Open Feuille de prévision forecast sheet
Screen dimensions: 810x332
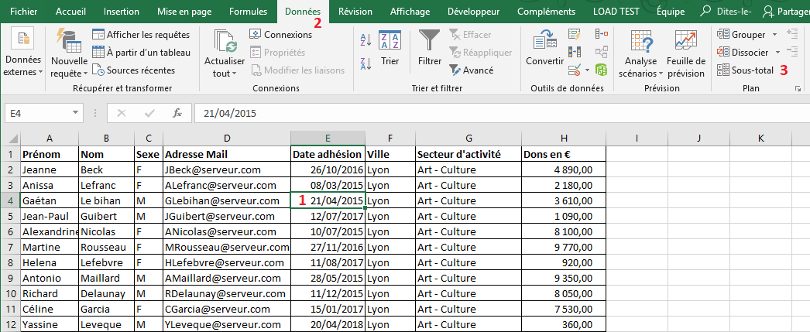tap(685, 50)
